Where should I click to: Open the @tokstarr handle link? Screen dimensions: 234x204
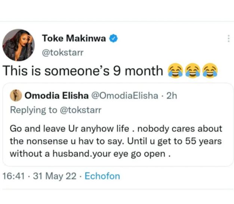tap(62, 52)
